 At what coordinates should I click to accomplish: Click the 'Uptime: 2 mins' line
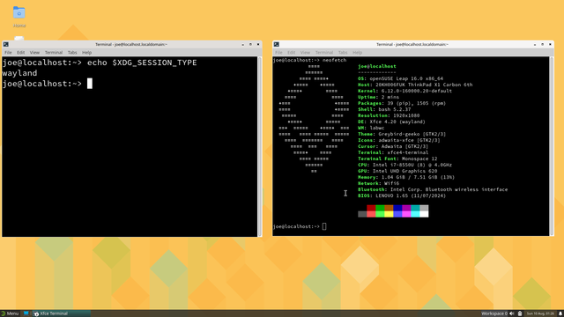pos(378,97)
